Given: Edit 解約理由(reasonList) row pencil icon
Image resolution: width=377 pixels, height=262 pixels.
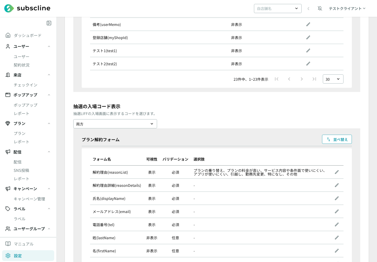Looking at the screenshot, I should 337,172.
